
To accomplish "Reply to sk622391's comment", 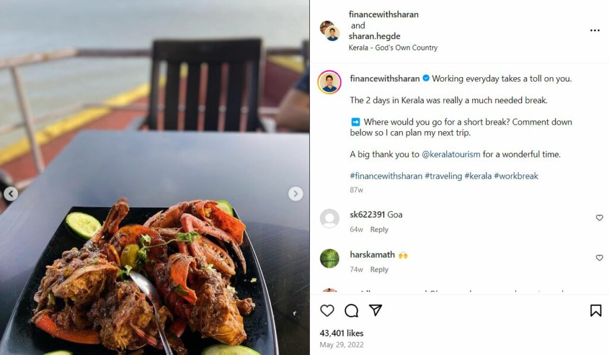I will pyautogui.click(x=379, y=230).
